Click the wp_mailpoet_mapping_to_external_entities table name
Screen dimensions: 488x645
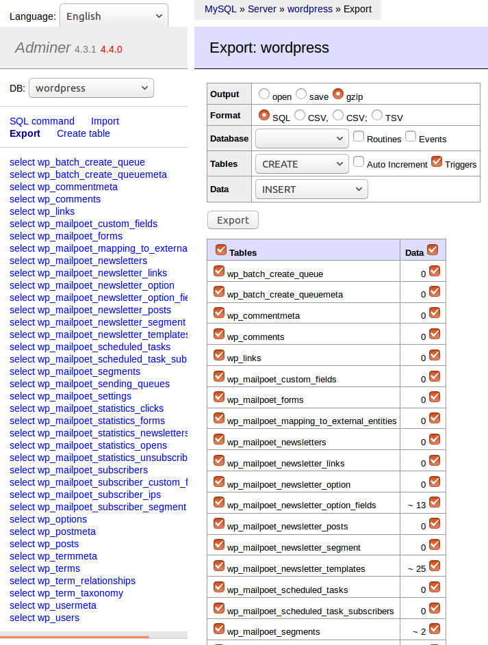[x=312, y=421]
